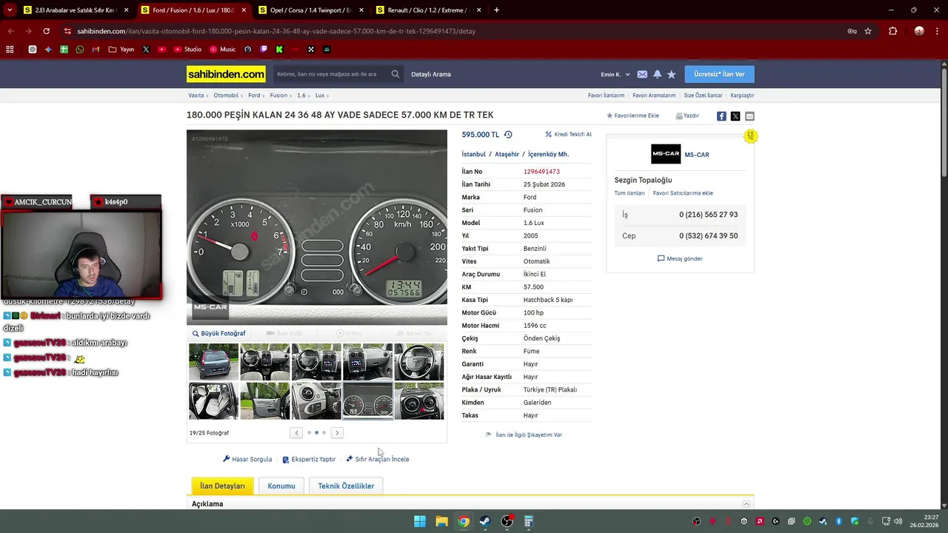Click Büyük Fotoğraf link
Viewport: 948px width, 533px height.
(218, 334)
